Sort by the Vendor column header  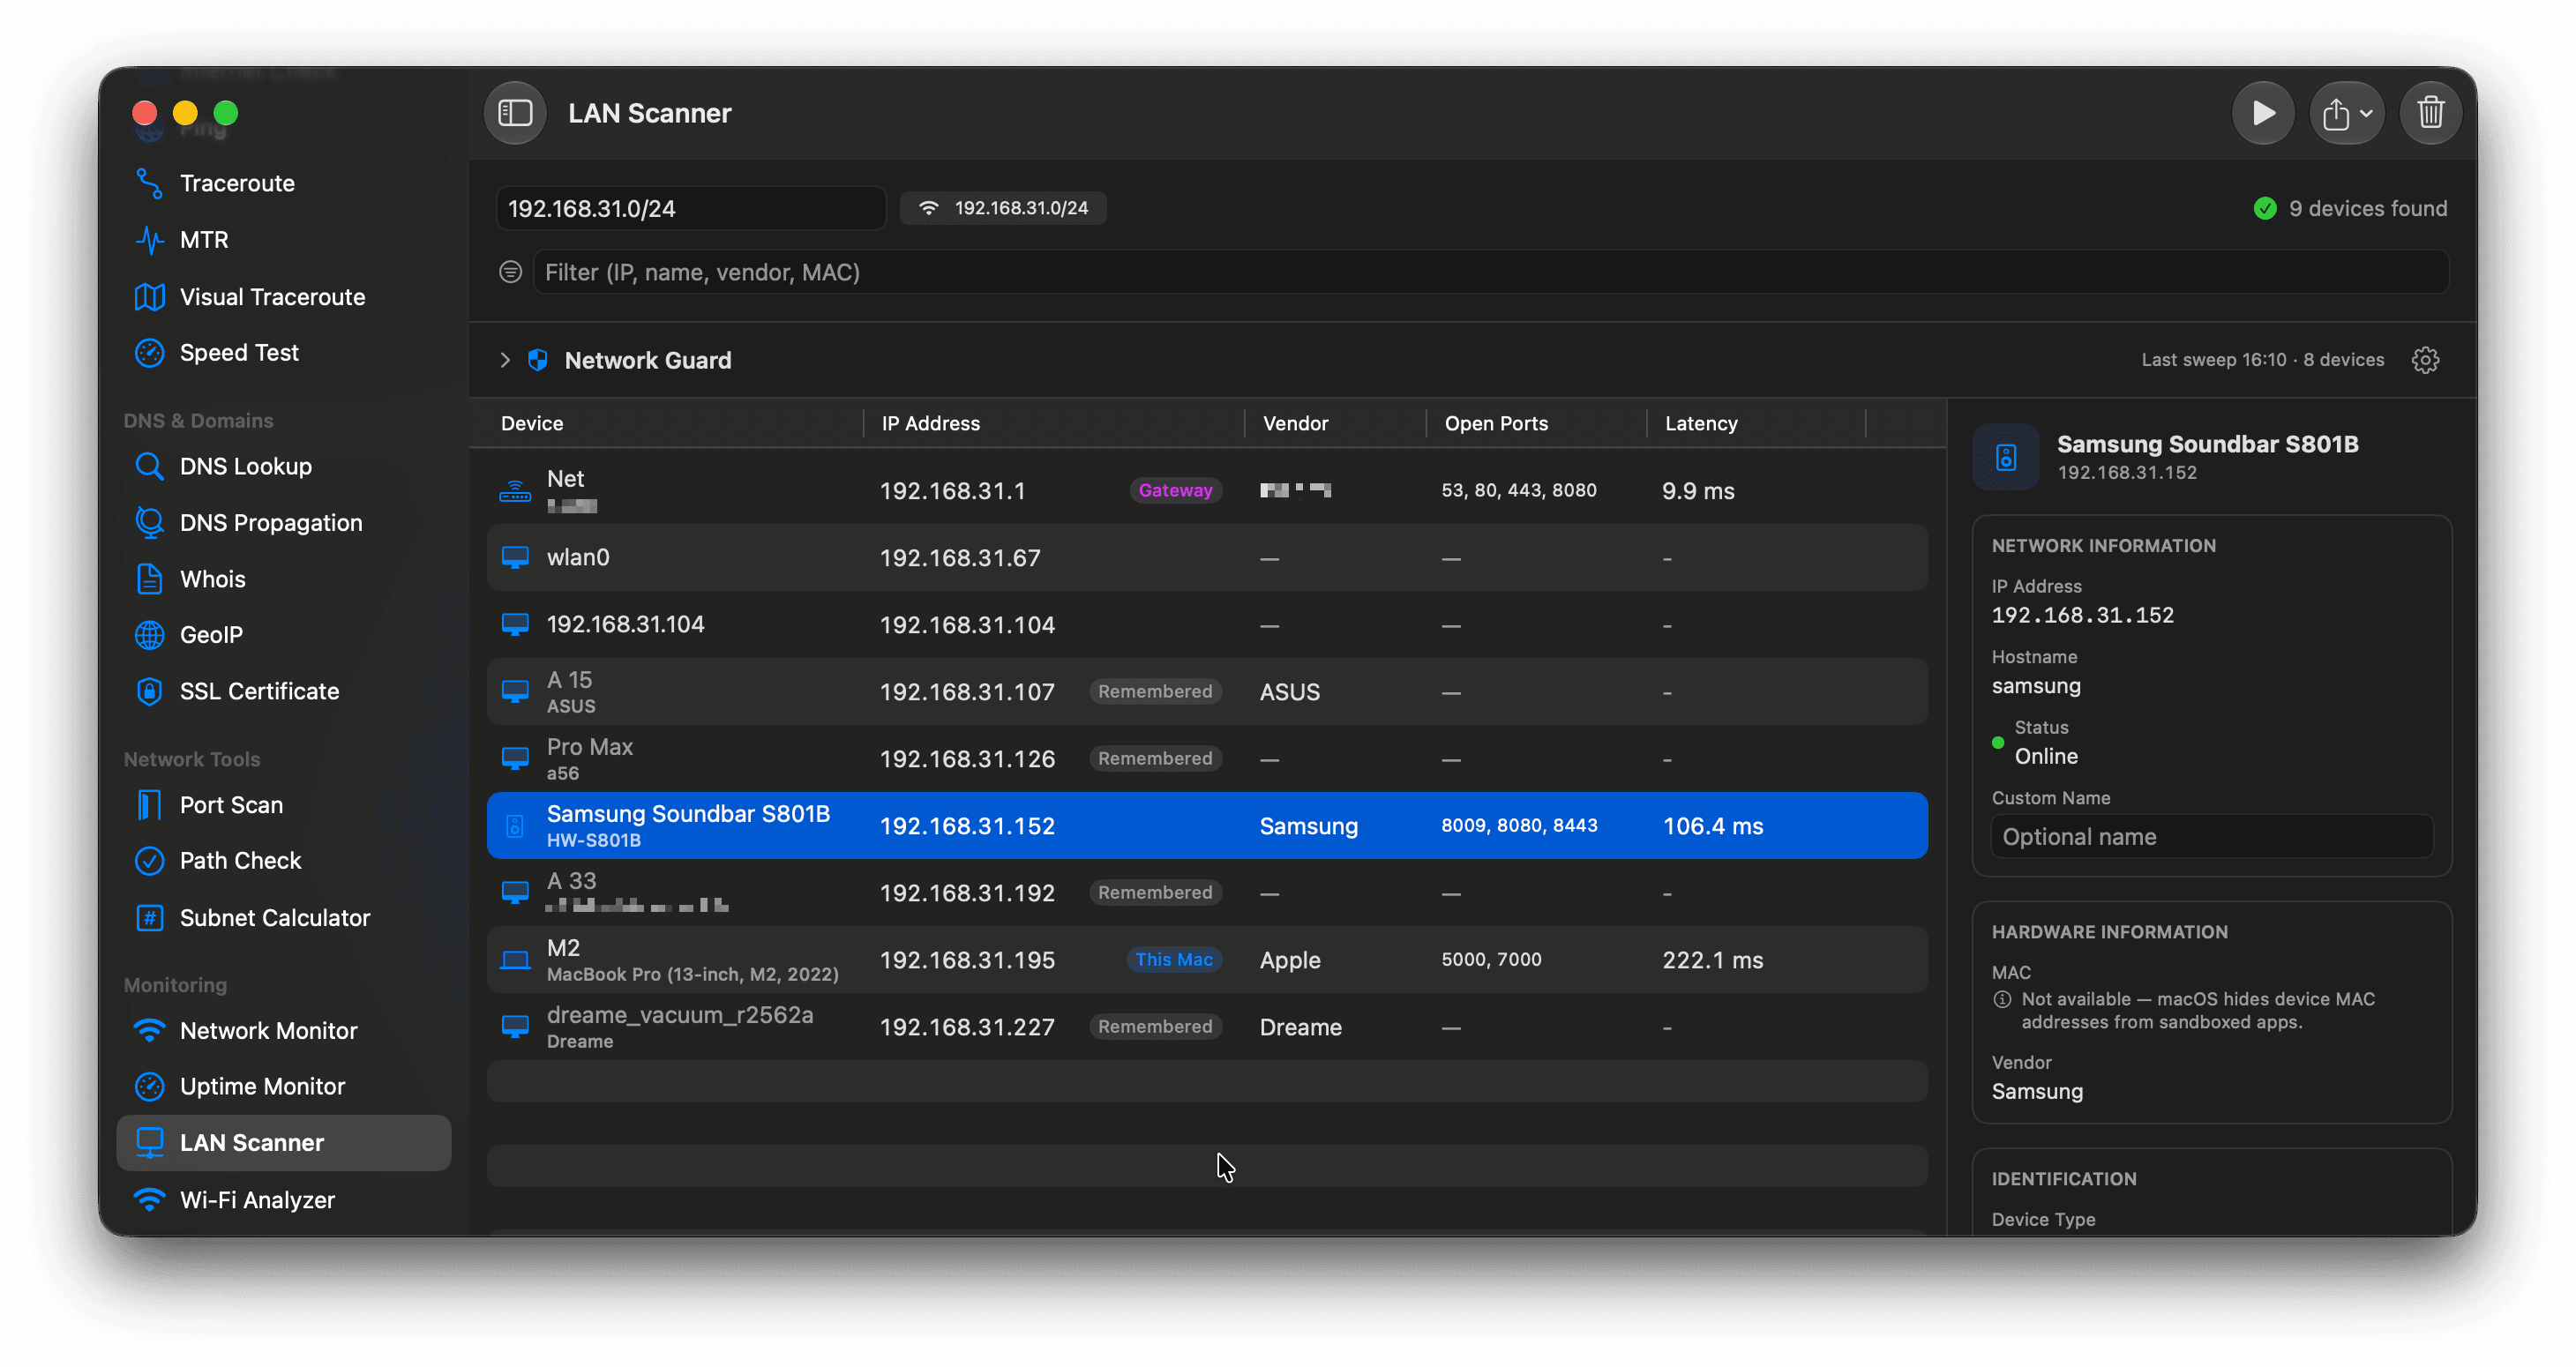[x=1295, y=423]
